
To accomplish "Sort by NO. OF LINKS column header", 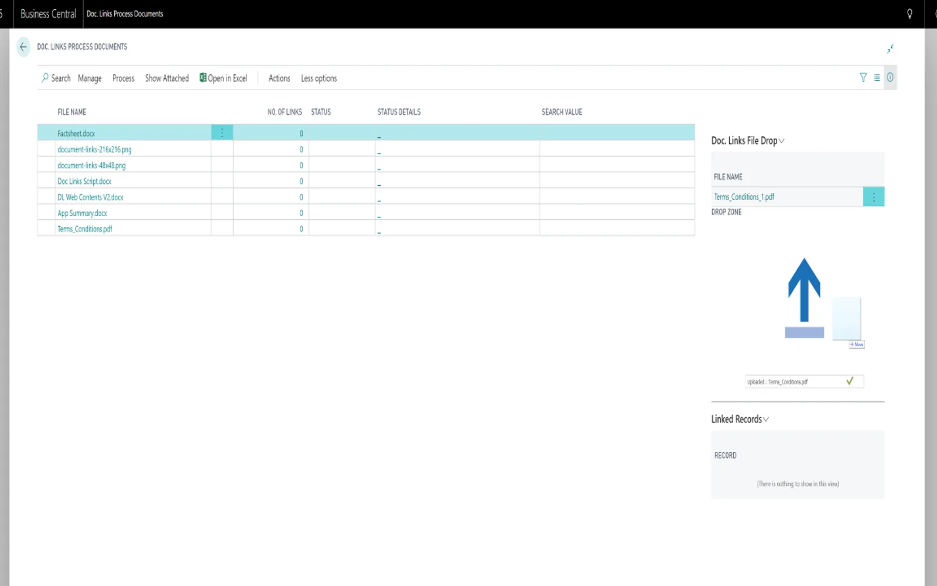I will click(x=285, y=112).
